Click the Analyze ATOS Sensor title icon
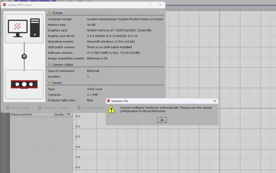Viewport: 276px width, 173px height. tap(4, 5)
